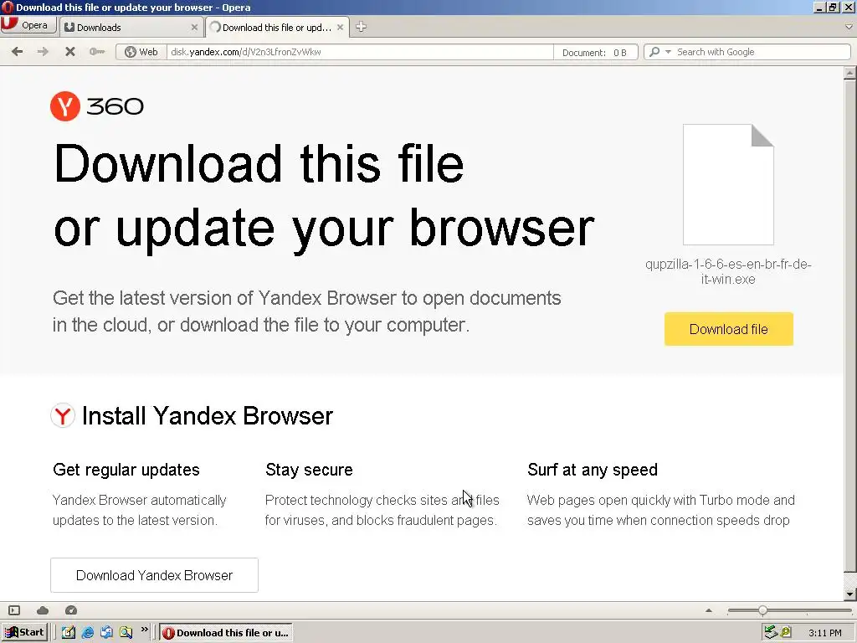Viewport: 857px width, 643px height.
Task: Click the Yandex Browser Y logo icon
Action: pyautogui.click(x=63, y=415)
